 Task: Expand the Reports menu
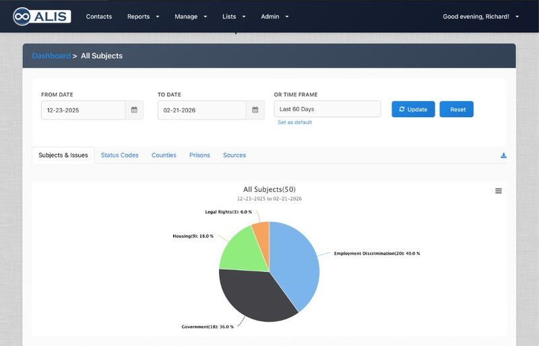(143, 17)
